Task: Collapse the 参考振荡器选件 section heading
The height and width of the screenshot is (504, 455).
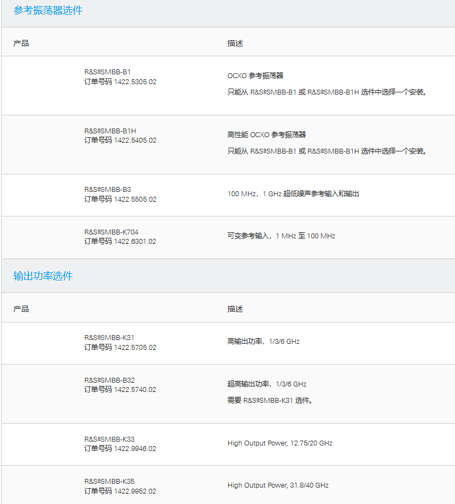Action: pyautogui.click(x=48, y=10)
